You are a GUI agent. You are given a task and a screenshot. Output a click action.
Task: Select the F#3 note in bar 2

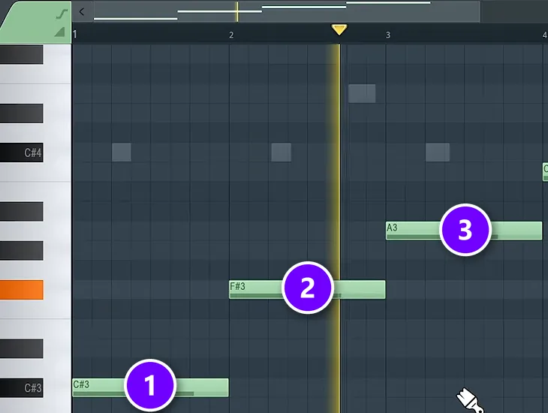[307, 290]
